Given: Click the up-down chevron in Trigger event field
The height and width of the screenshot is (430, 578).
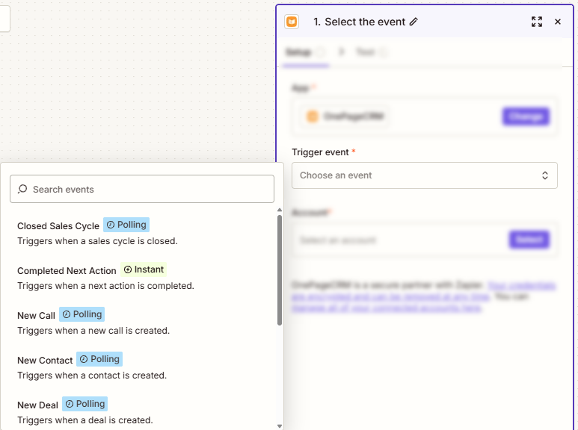Looking at the screenshot, I should coord(545,175).
